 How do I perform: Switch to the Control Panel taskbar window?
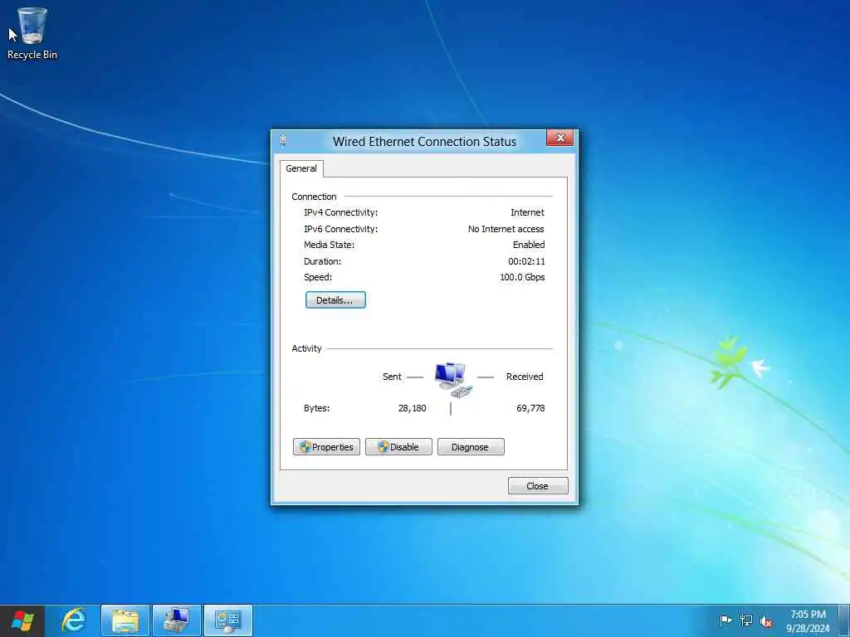point(228,620)
